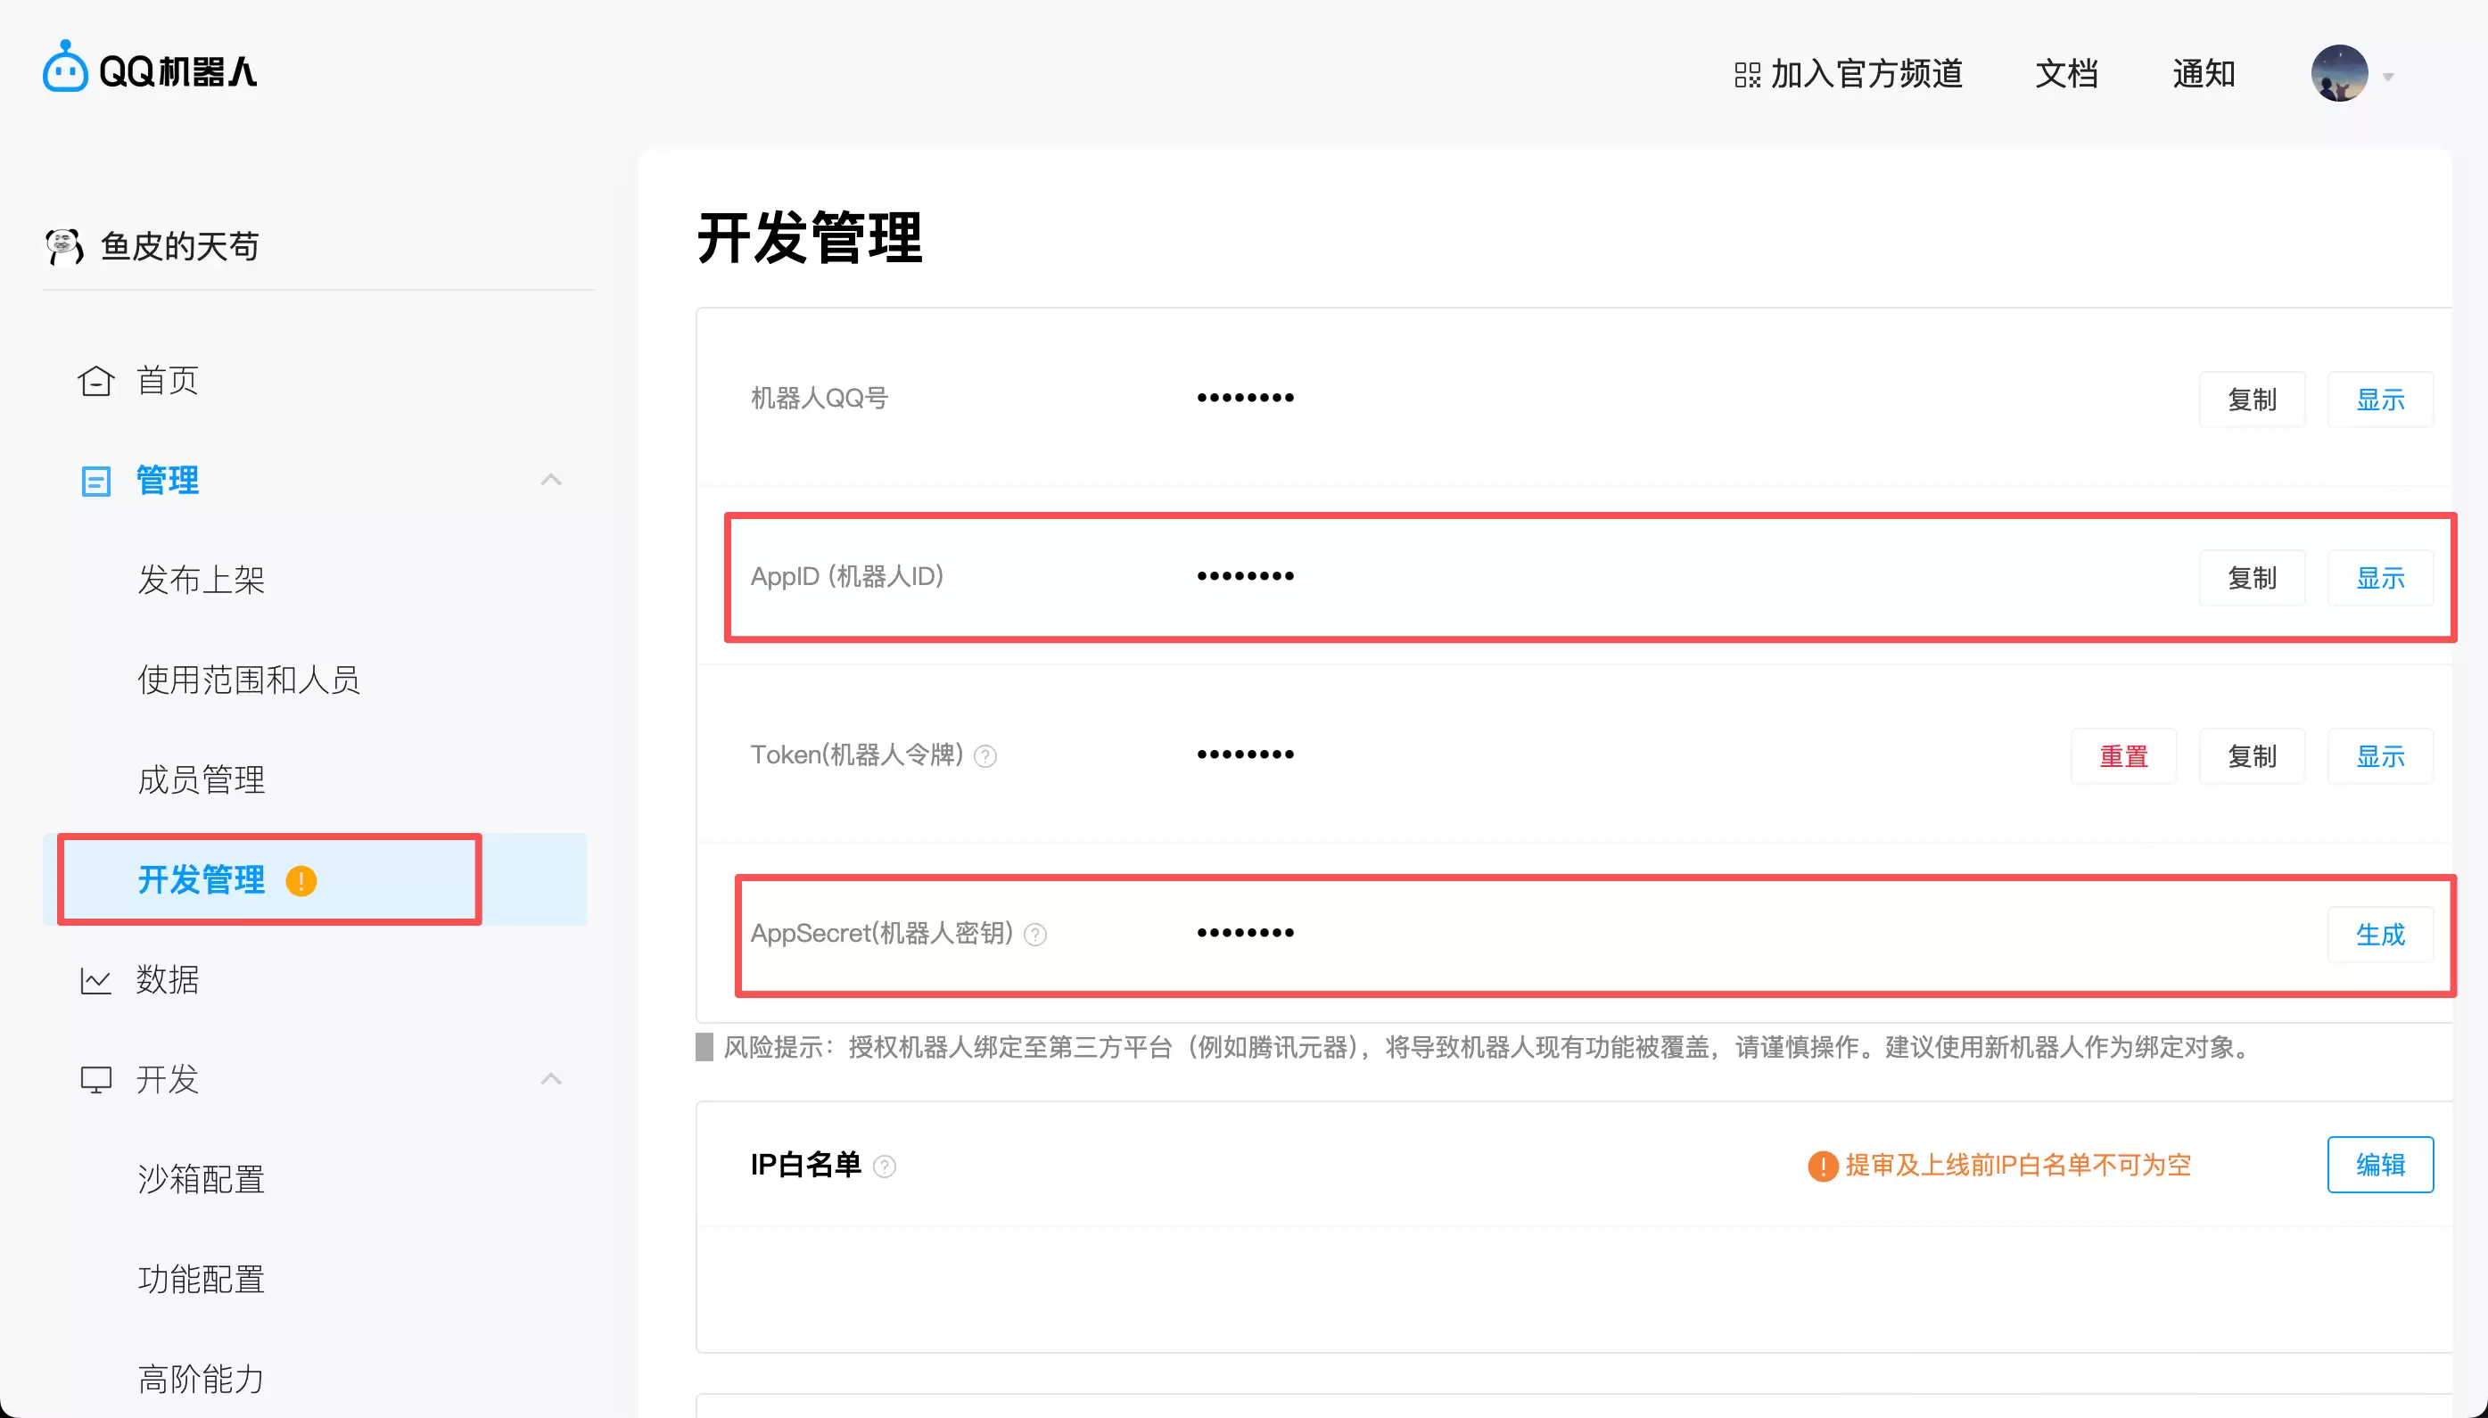Click the help icon next to AppSecret(机器人密钥)
This screenshot has width=2488, height=1418.
(x=1035, y=934)
